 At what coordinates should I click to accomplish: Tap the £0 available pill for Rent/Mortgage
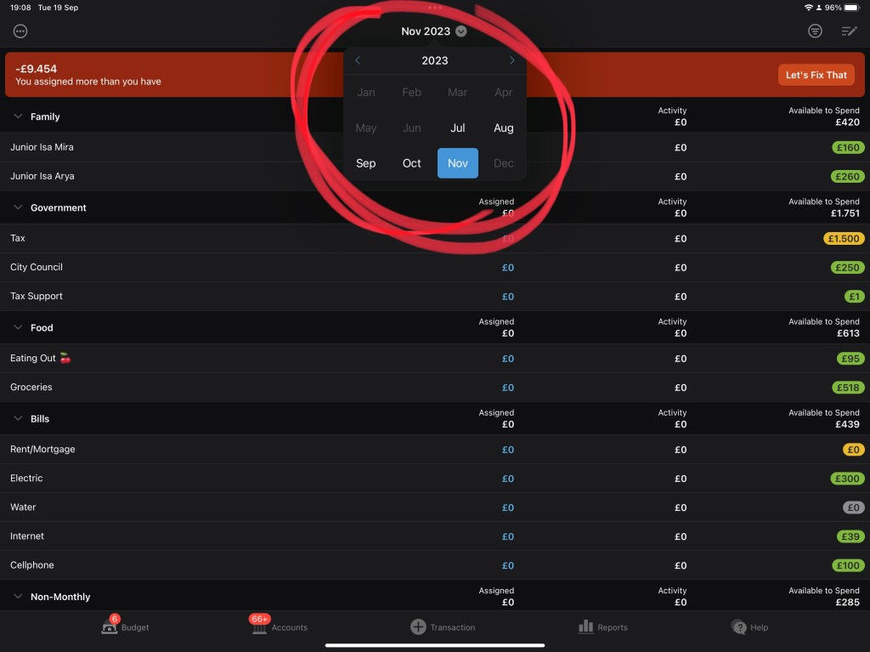click(x=853, y=450)
